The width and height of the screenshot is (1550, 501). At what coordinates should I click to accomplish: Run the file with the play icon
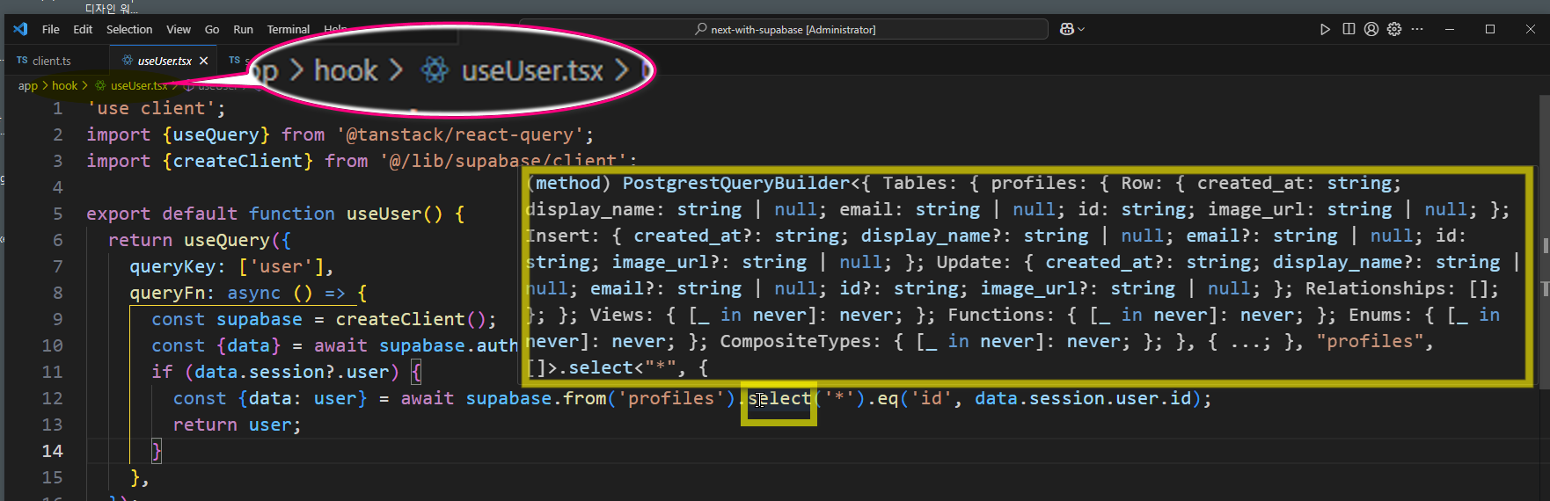(x=1325, y=29)
